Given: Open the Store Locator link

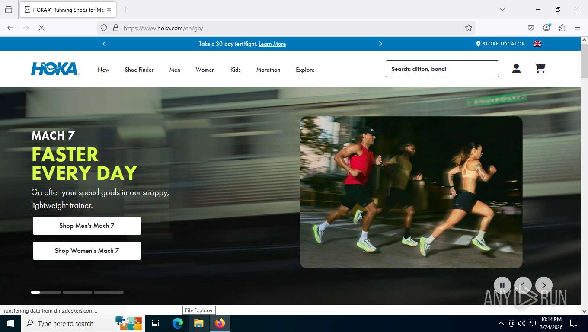Looking at the screenshot, I should [x=500, y=44].
